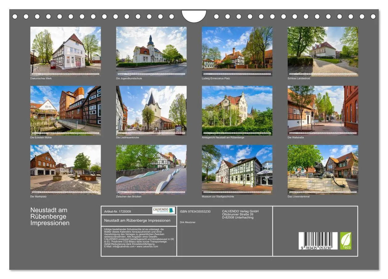388x279 pixels.
Task: Click the caption 'Die Wallstraße'
Action: pos(296,137)
